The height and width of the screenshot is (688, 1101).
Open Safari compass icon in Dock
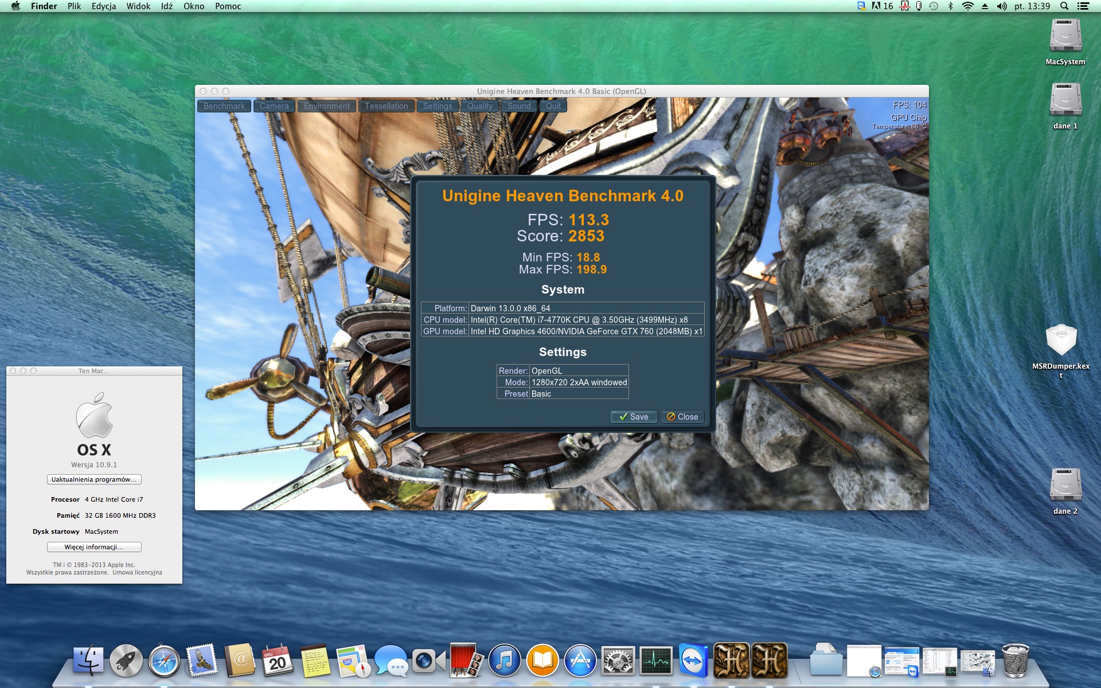point(164,660)
